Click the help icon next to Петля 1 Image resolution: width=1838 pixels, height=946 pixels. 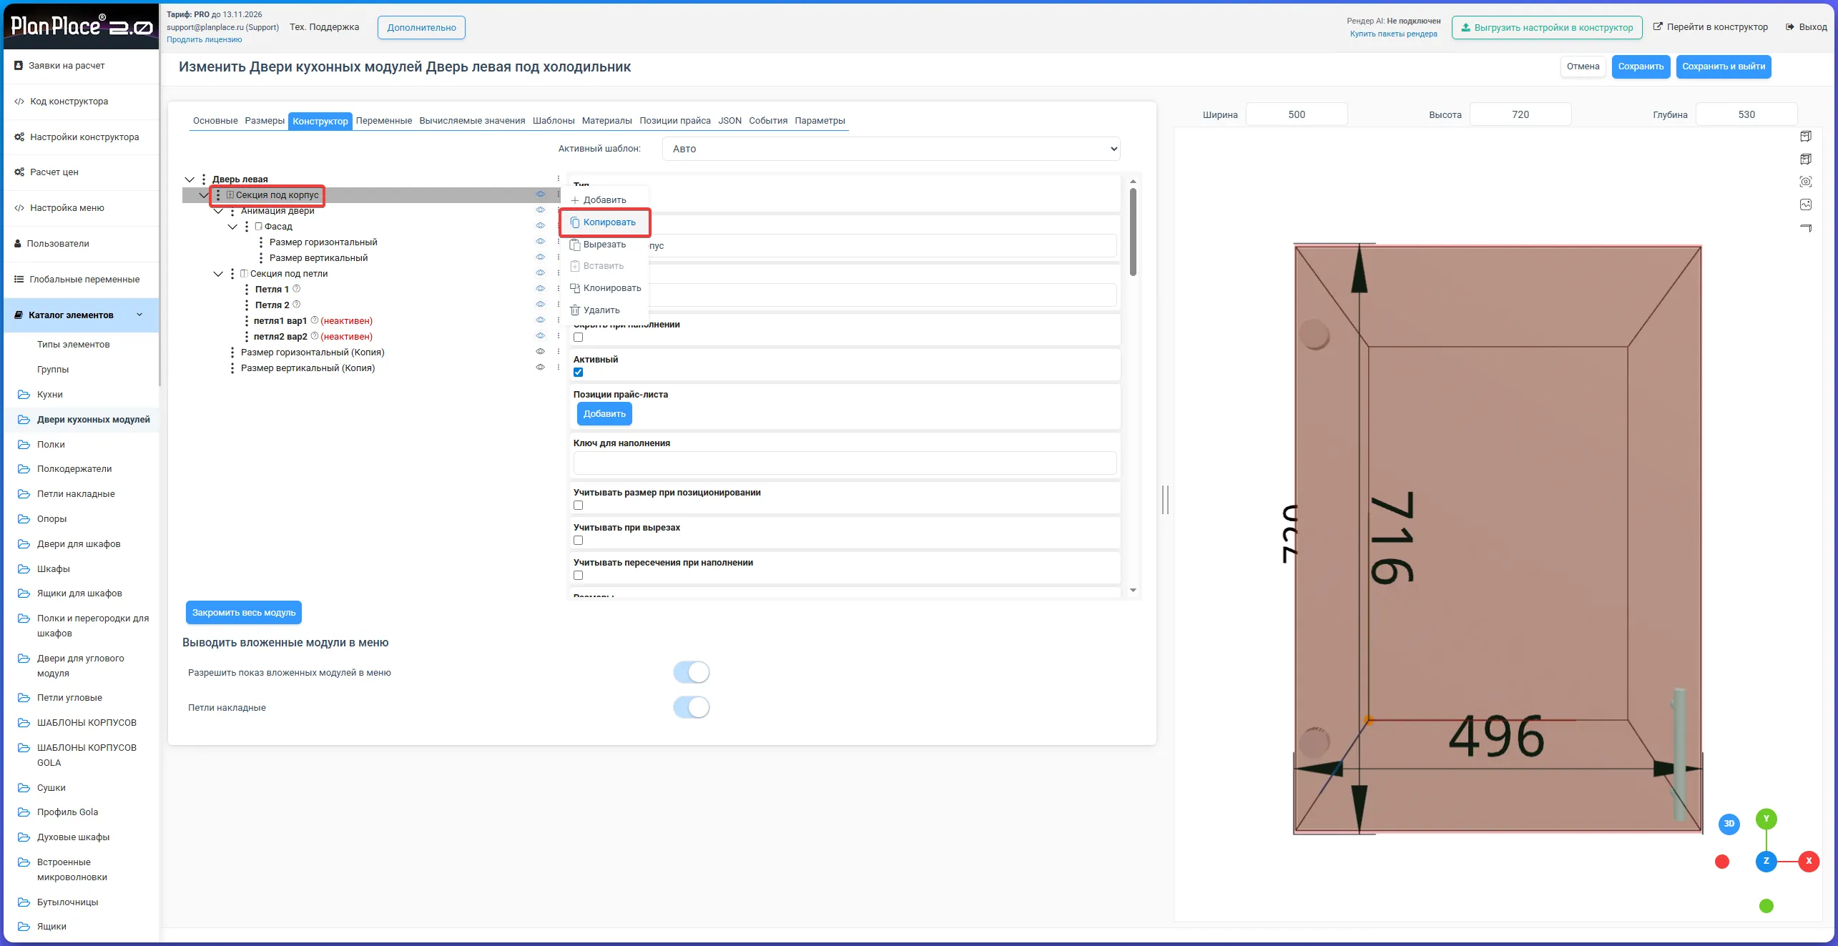tap(296, 289)
